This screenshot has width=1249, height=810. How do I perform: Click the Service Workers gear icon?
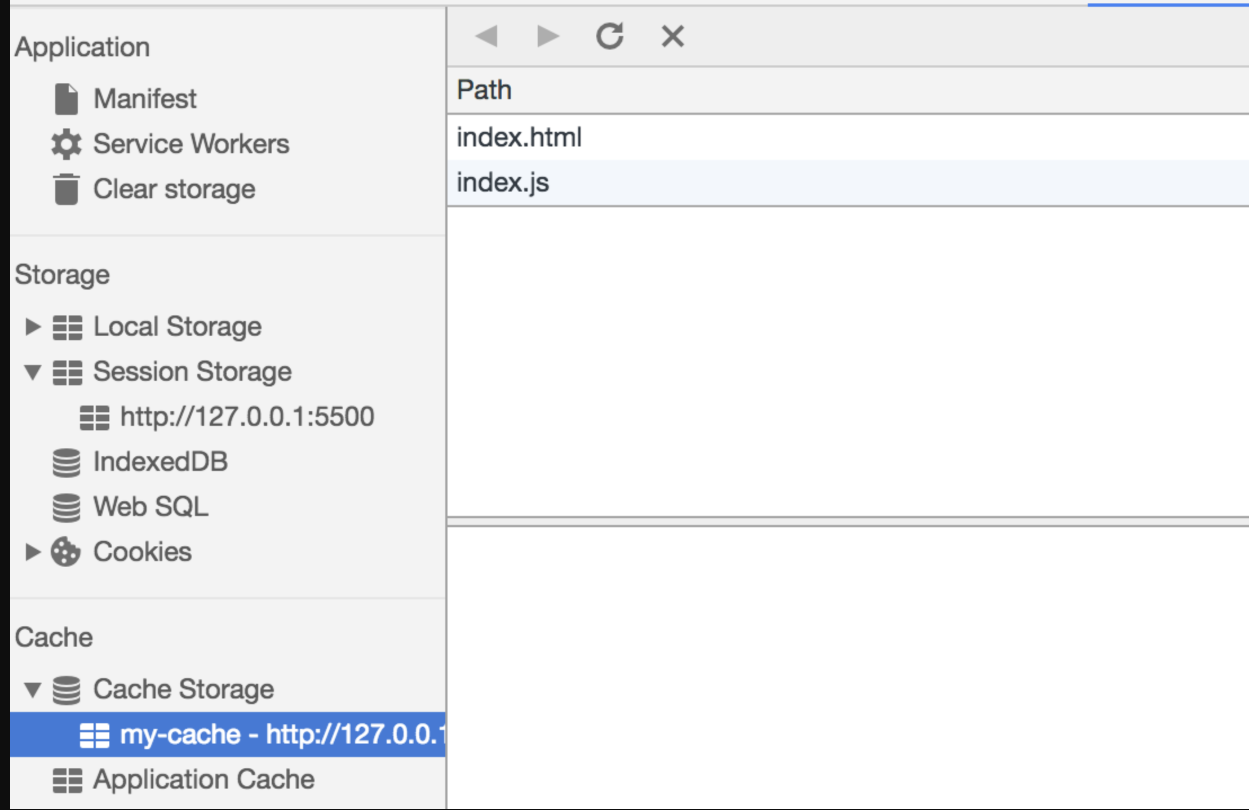click(67, 144)
